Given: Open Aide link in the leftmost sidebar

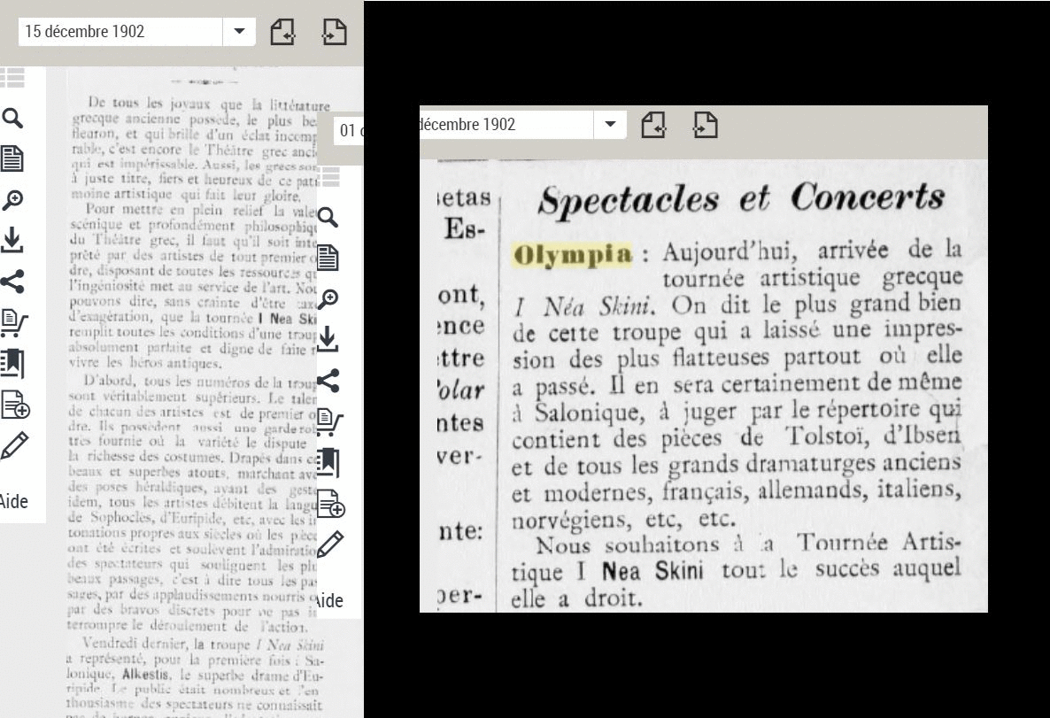Looking at the screenshot, I should point(14,501).
